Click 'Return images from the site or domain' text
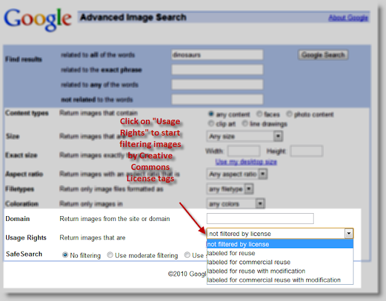Viewport: 386px width, 301px height. tap(115, 219)
